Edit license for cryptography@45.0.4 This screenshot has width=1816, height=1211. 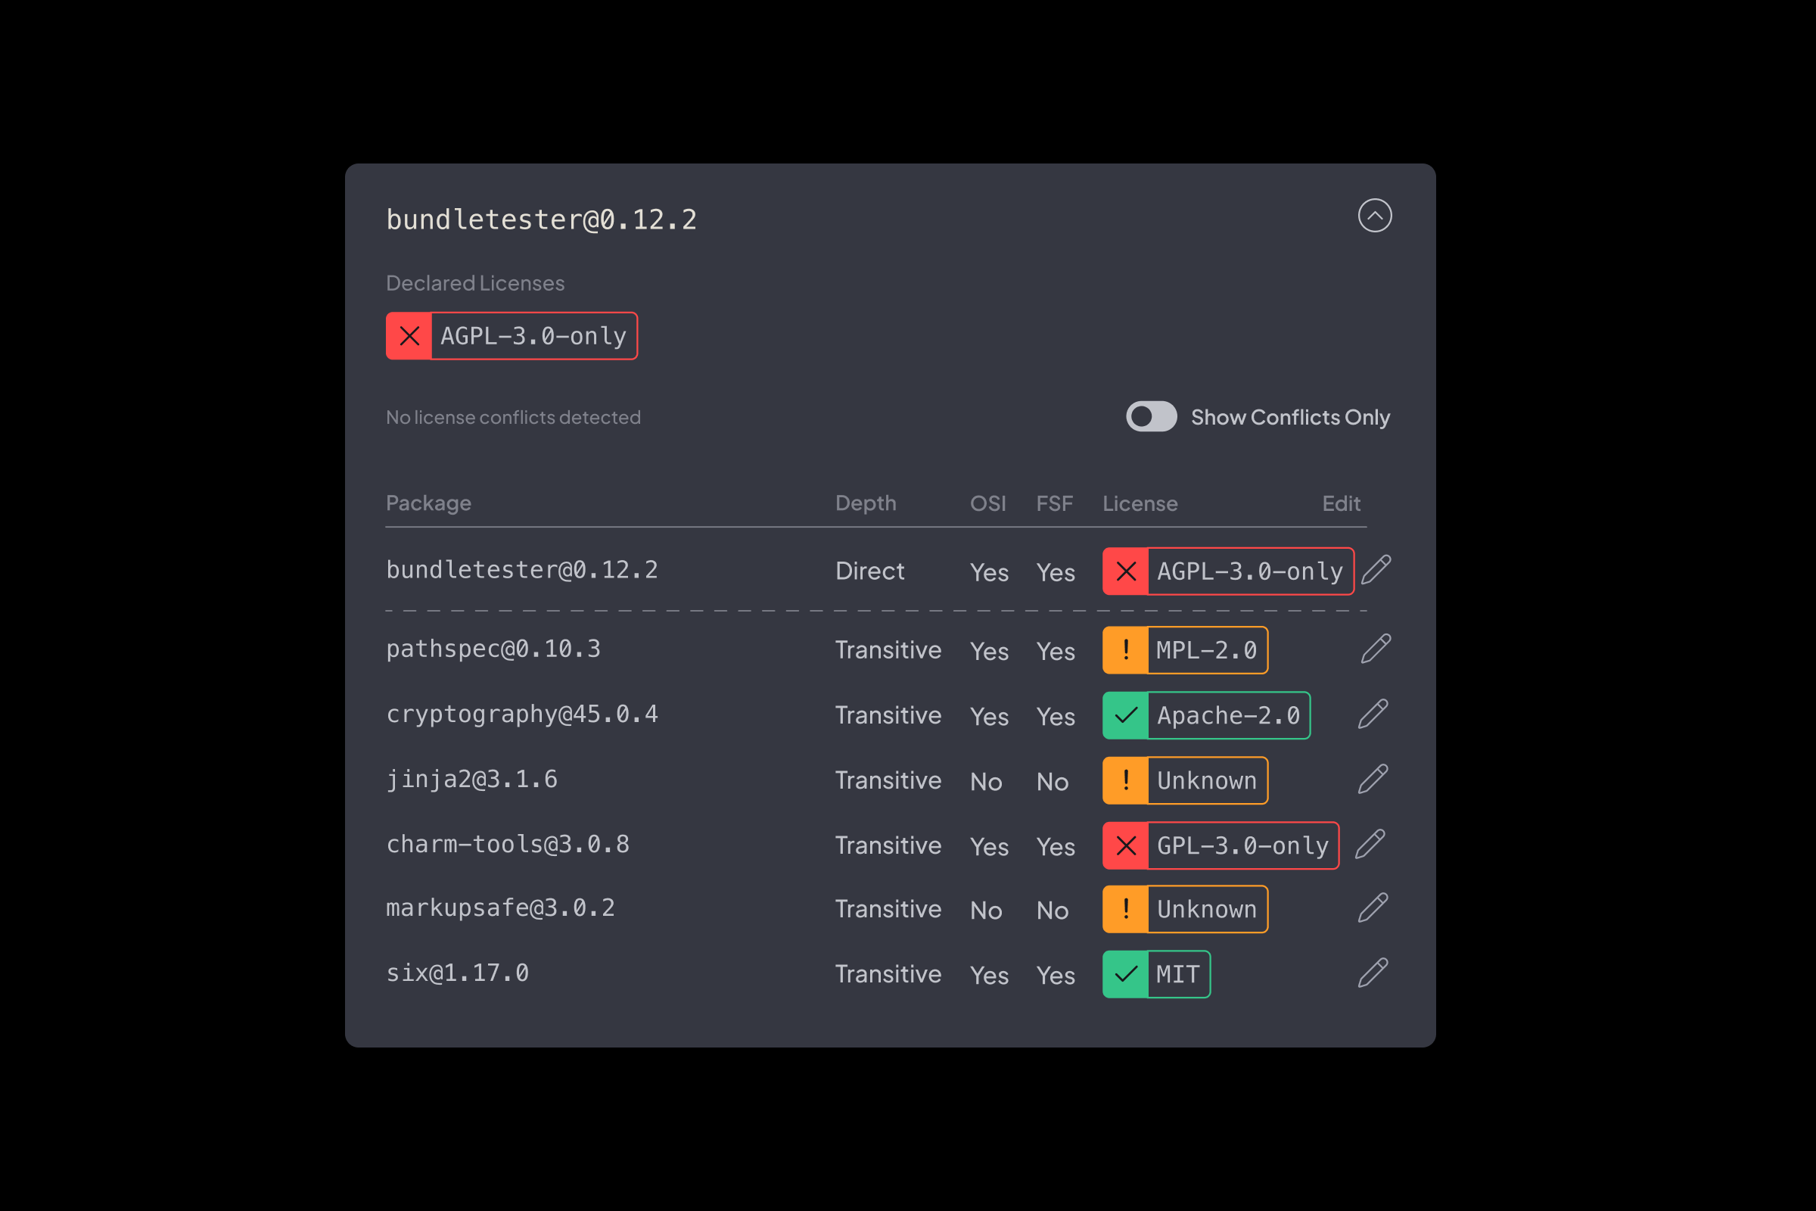1373,714
